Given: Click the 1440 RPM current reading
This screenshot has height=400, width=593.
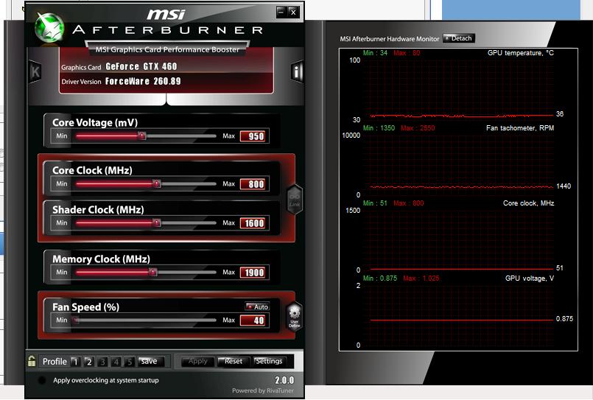Looking at the screenshot, I should [x=563, y=186].
